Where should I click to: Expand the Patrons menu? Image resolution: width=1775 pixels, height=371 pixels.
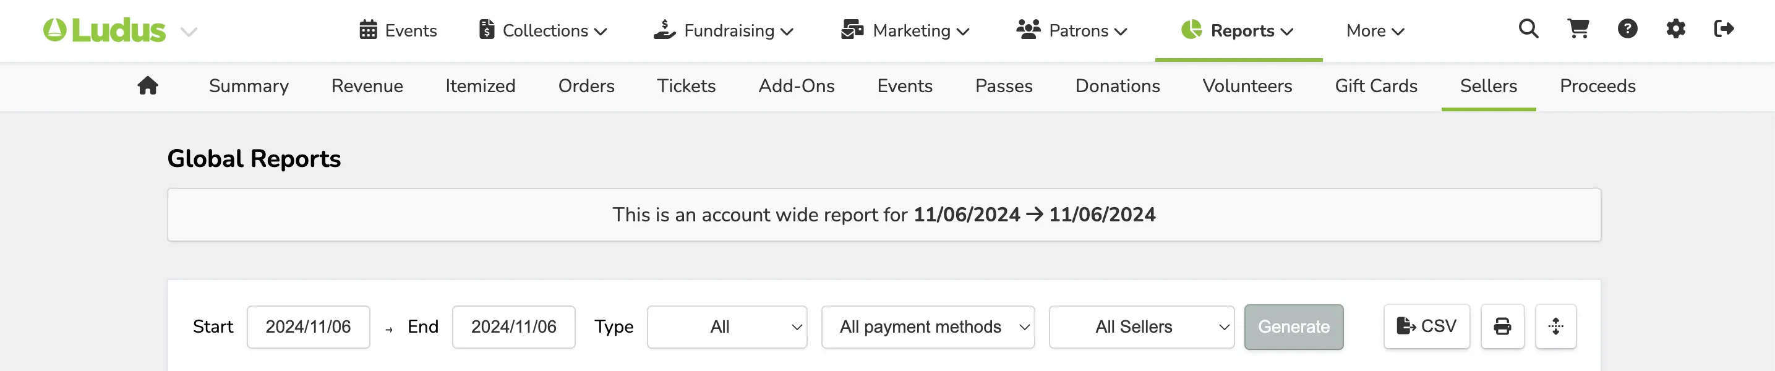[1071, 30]
